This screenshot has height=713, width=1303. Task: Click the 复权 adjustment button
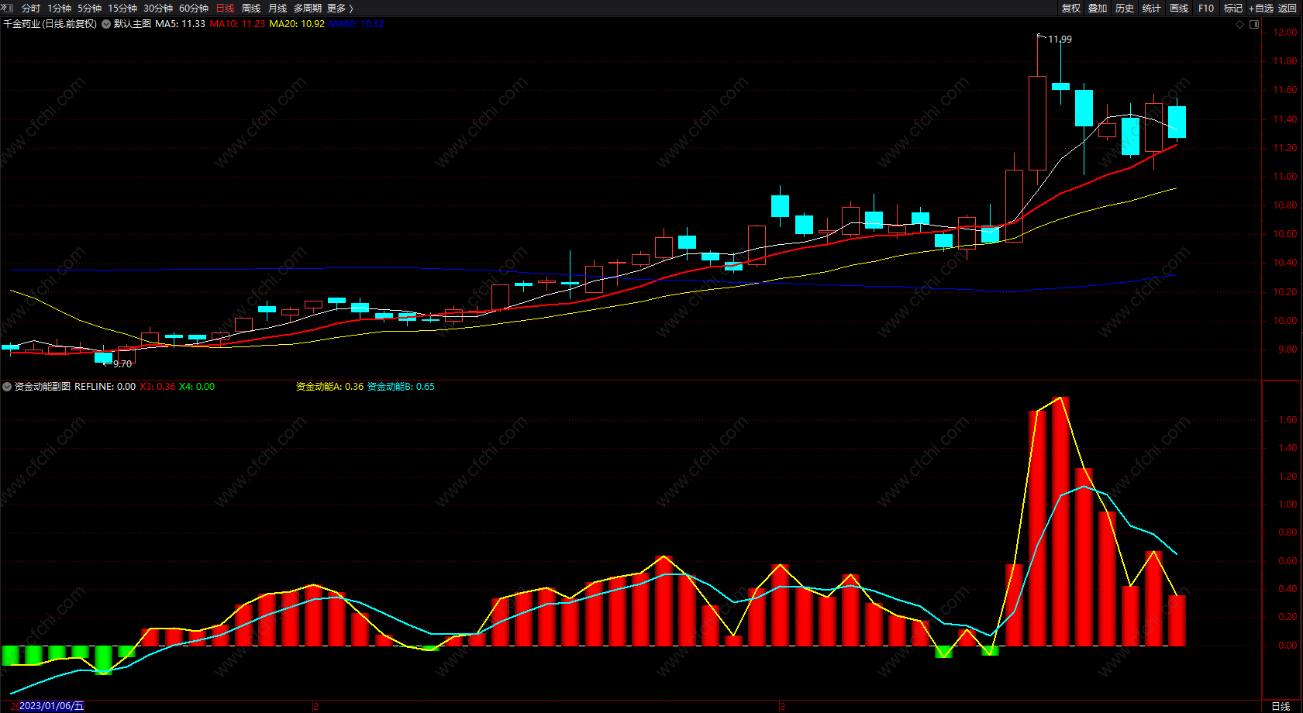point(1071,9)
